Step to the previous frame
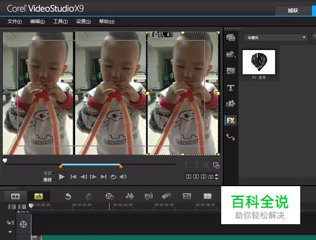The image size is (316, 240). click(83, 177)
